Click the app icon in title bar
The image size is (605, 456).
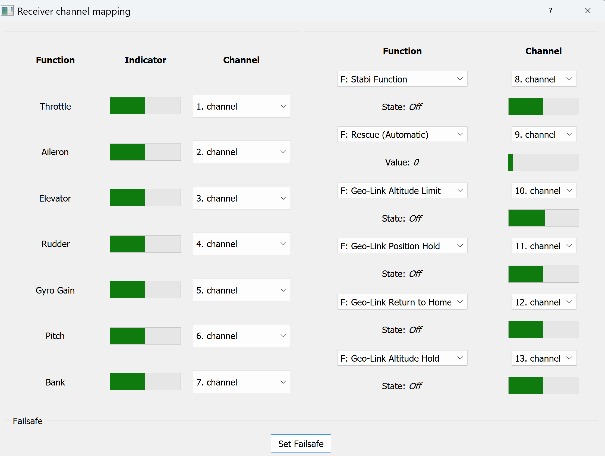coord(7,11)
